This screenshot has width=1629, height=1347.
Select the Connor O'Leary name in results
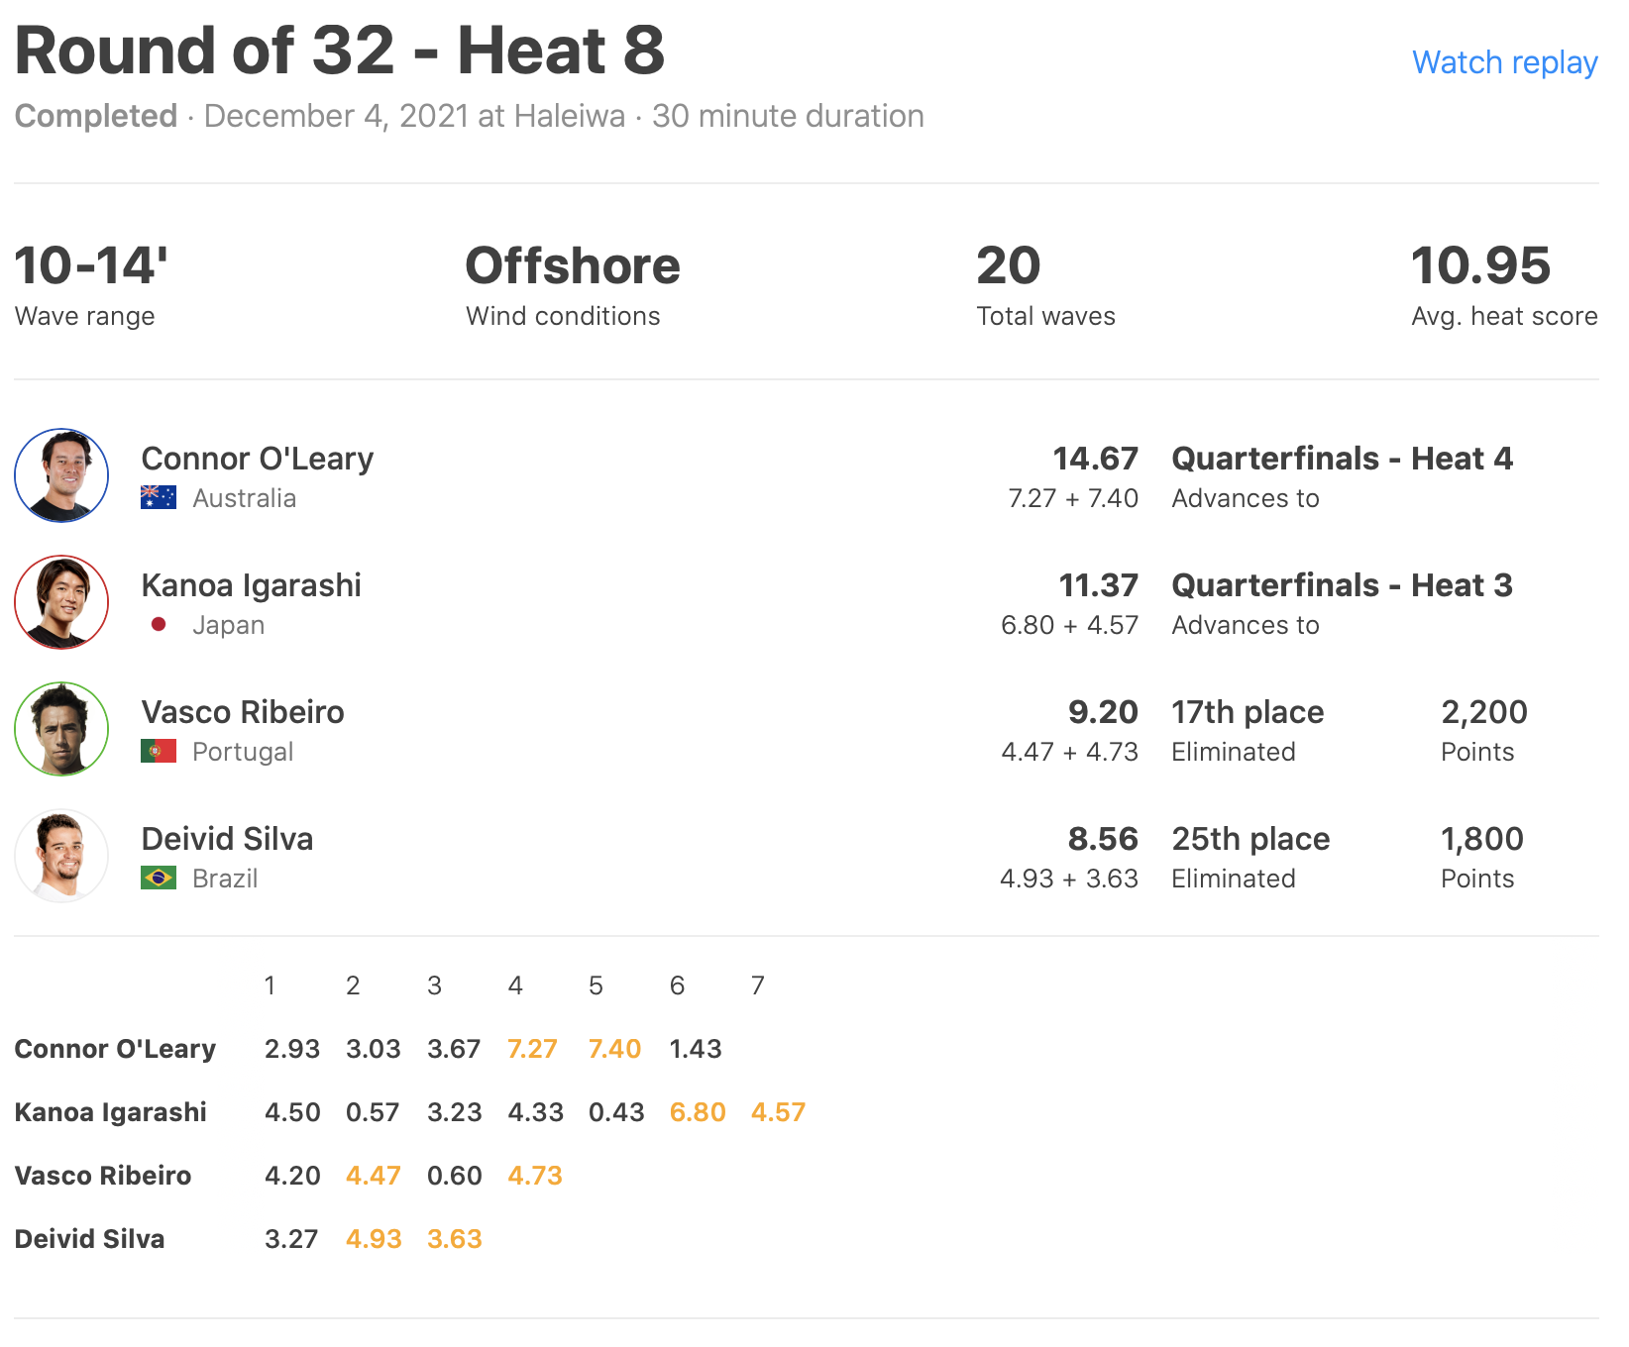(x=258, y=459)
